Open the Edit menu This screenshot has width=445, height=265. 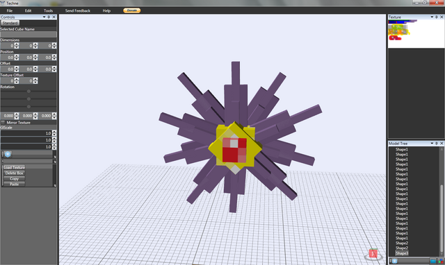point(28,11)
